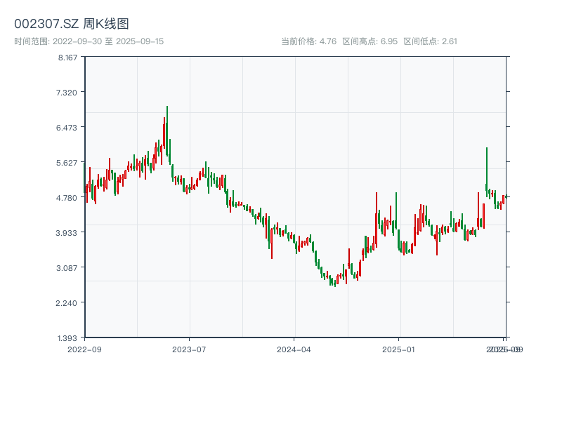Click the y-axis label 6.473
The image size is (562, 421).
66,128
